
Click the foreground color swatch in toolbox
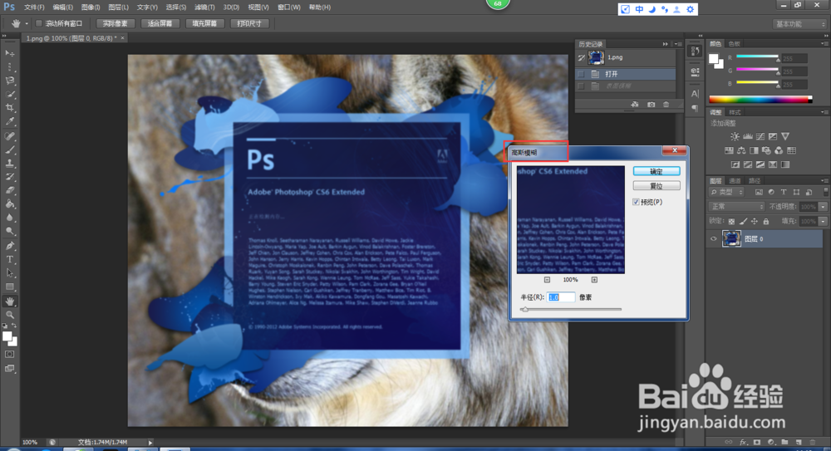[7, 336]
